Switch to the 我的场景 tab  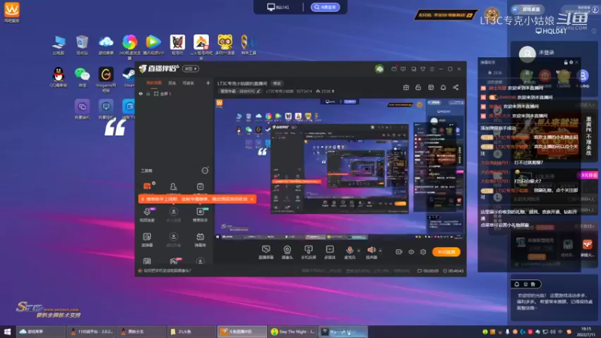[x=154, y=83]
